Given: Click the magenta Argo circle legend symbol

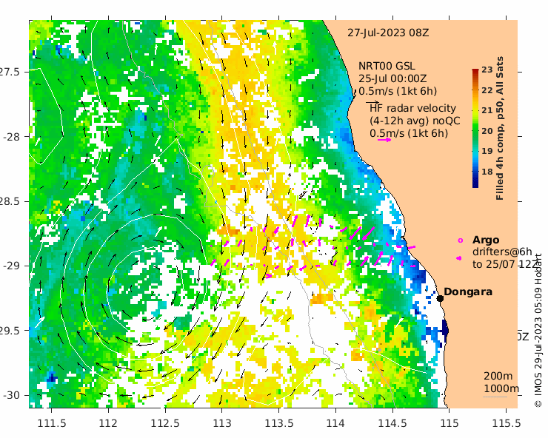Looking at the screenshot, I should (x=461, y=240).
